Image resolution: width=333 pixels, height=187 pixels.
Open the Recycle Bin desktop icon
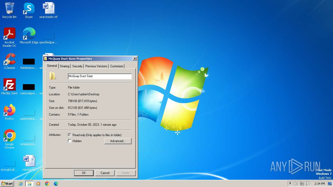[9, 10]
